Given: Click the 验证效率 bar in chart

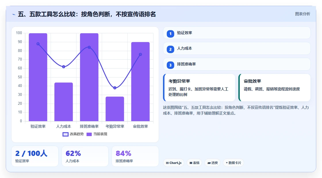Looking at the screenshot, I should click(x=38, y=77).
